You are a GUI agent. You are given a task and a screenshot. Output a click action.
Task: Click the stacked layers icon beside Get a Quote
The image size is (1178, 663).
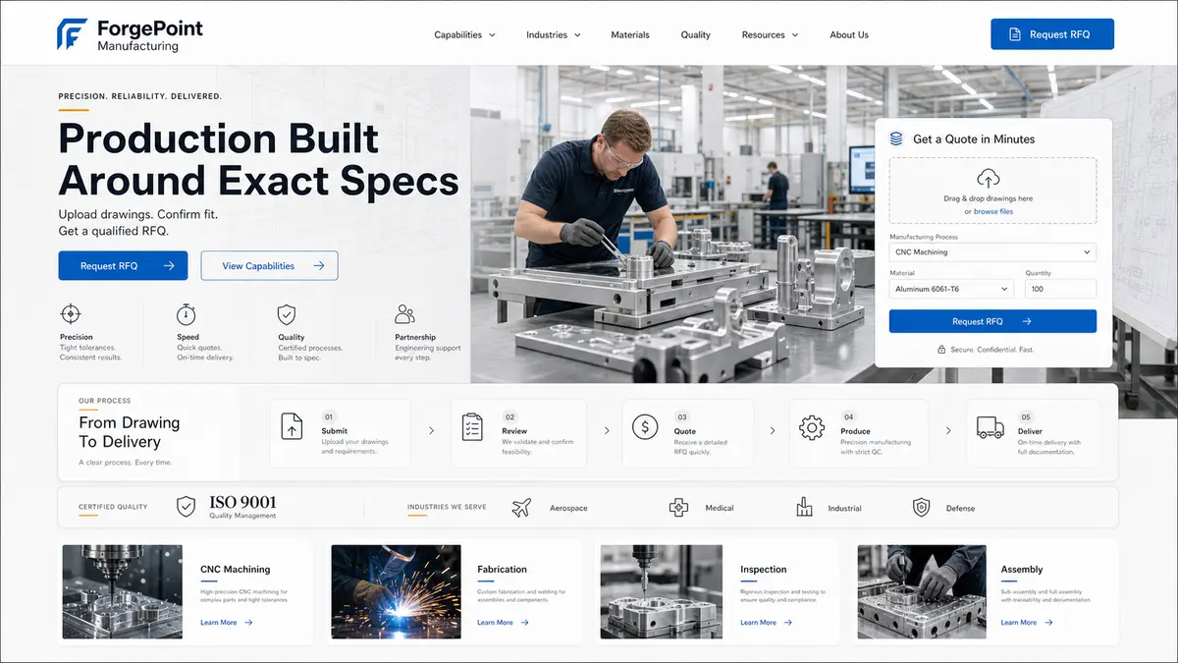(x=896, y=139)
